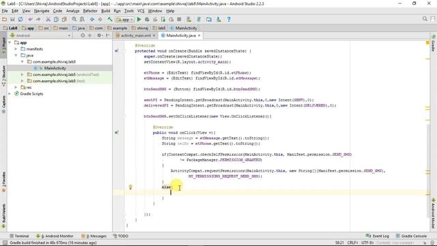Click the Back navigation arrow icon

(x=92, y=19)
